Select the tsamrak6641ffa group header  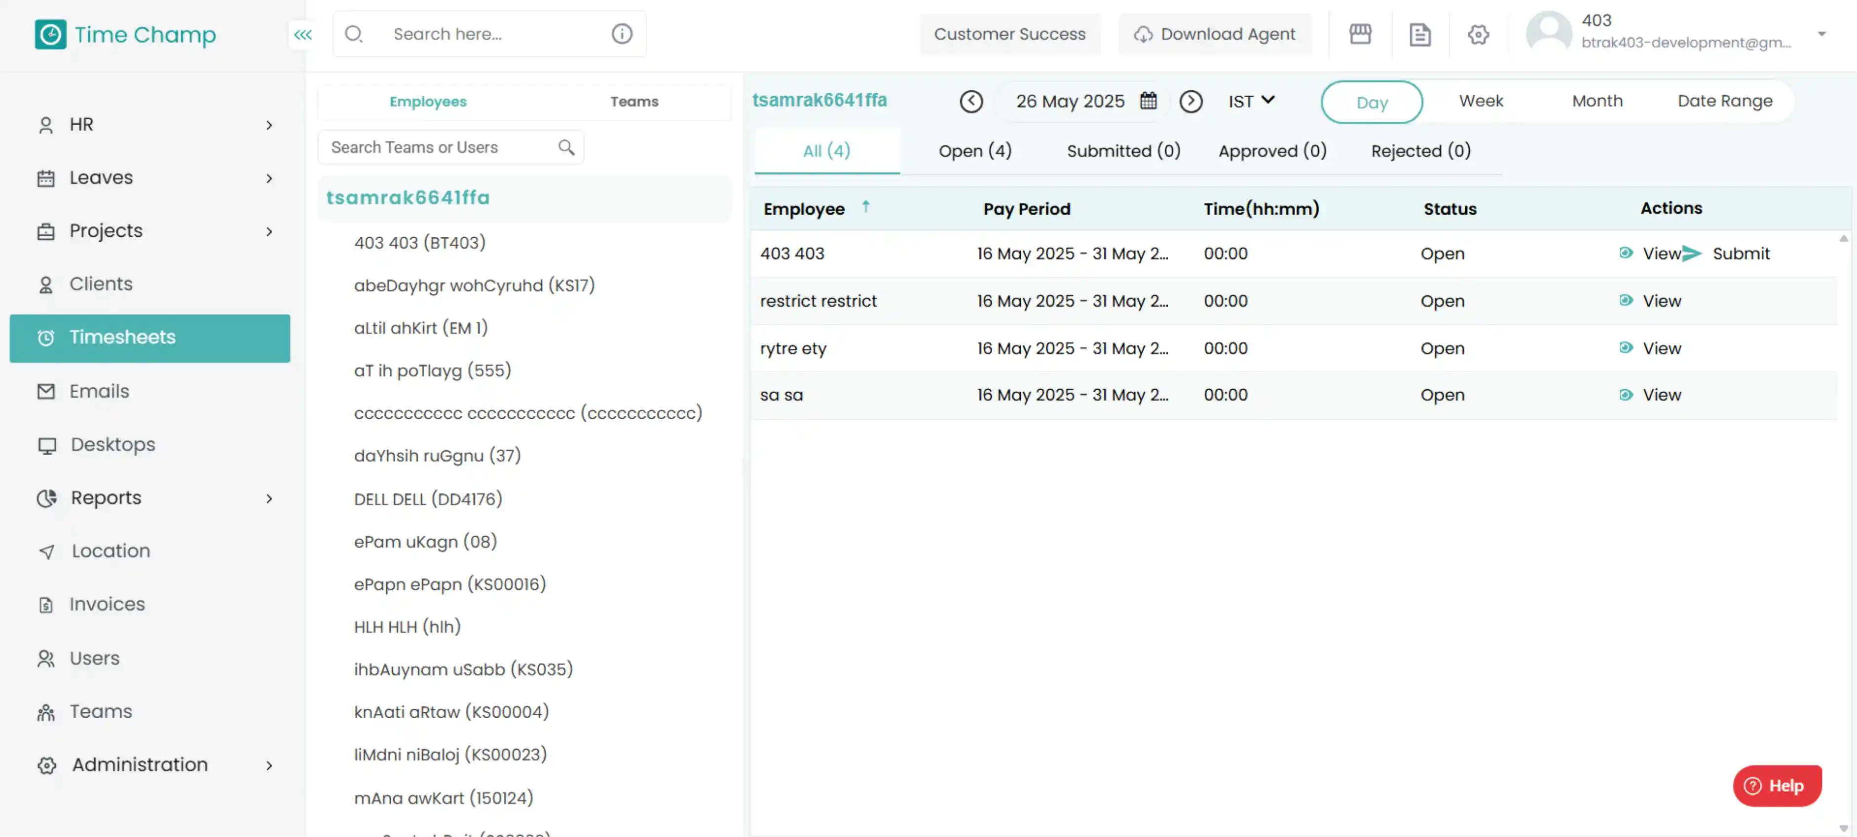[x=524, y=198]
